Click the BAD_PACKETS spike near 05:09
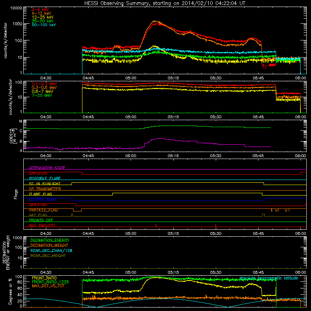The height and width of the screenshot is (311, 311). (156, 225)
